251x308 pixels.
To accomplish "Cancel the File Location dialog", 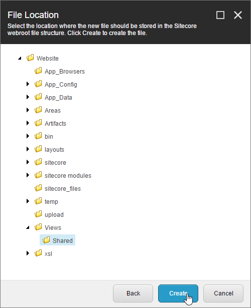I will (x=223, y=293).
